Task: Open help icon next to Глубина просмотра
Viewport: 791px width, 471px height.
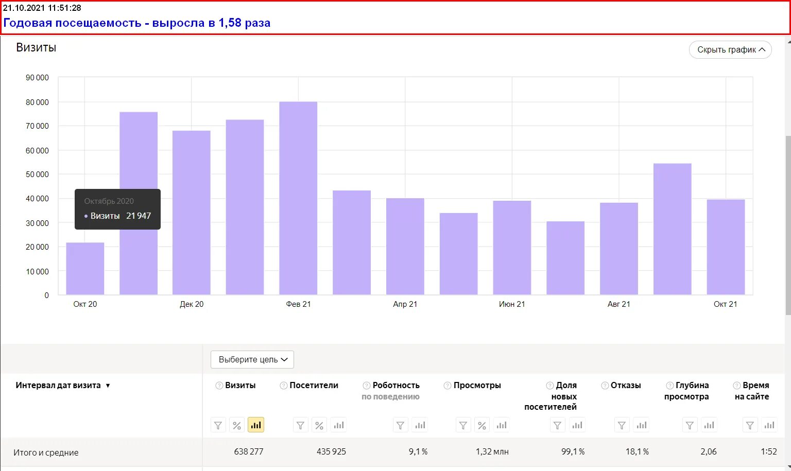Action: (670, 386)
